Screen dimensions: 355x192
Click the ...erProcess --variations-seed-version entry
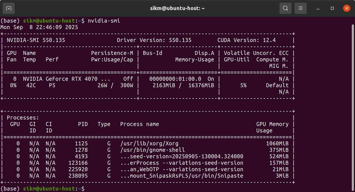(182, 163)
